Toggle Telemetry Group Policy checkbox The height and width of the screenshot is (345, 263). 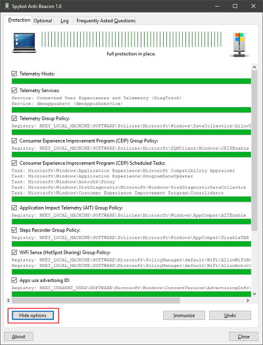pos(14,118)
